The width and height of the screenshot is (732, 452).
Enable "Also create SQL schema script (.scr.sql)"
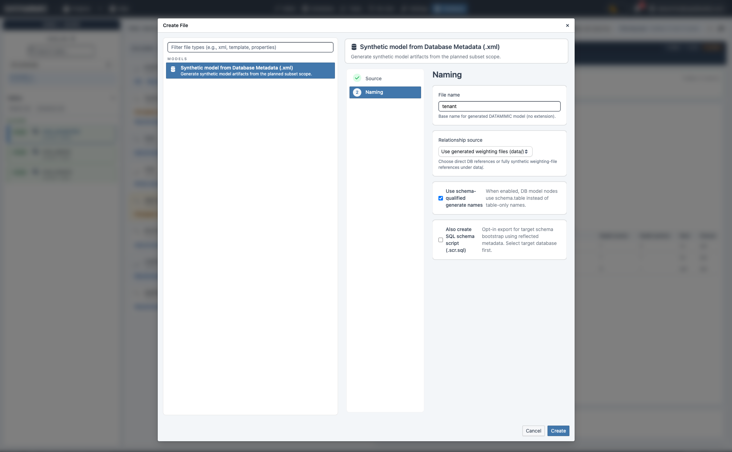point(441,240)
